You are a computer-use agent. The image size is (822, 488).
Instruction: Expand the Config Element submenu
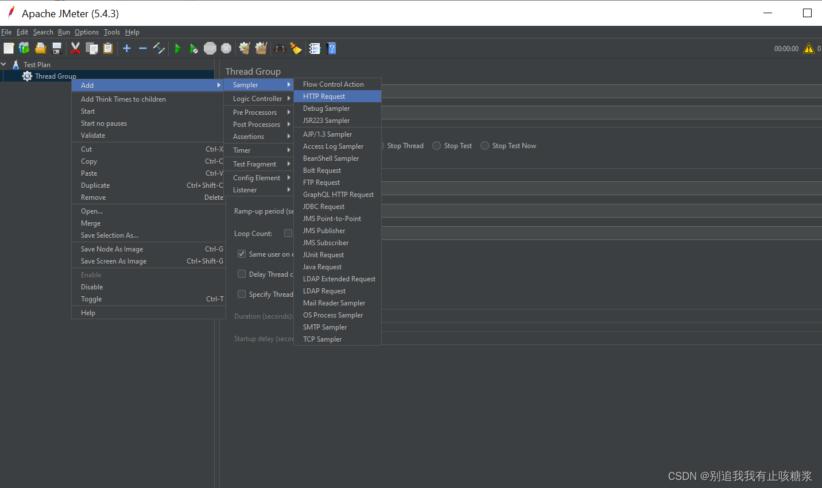(259, 177)
